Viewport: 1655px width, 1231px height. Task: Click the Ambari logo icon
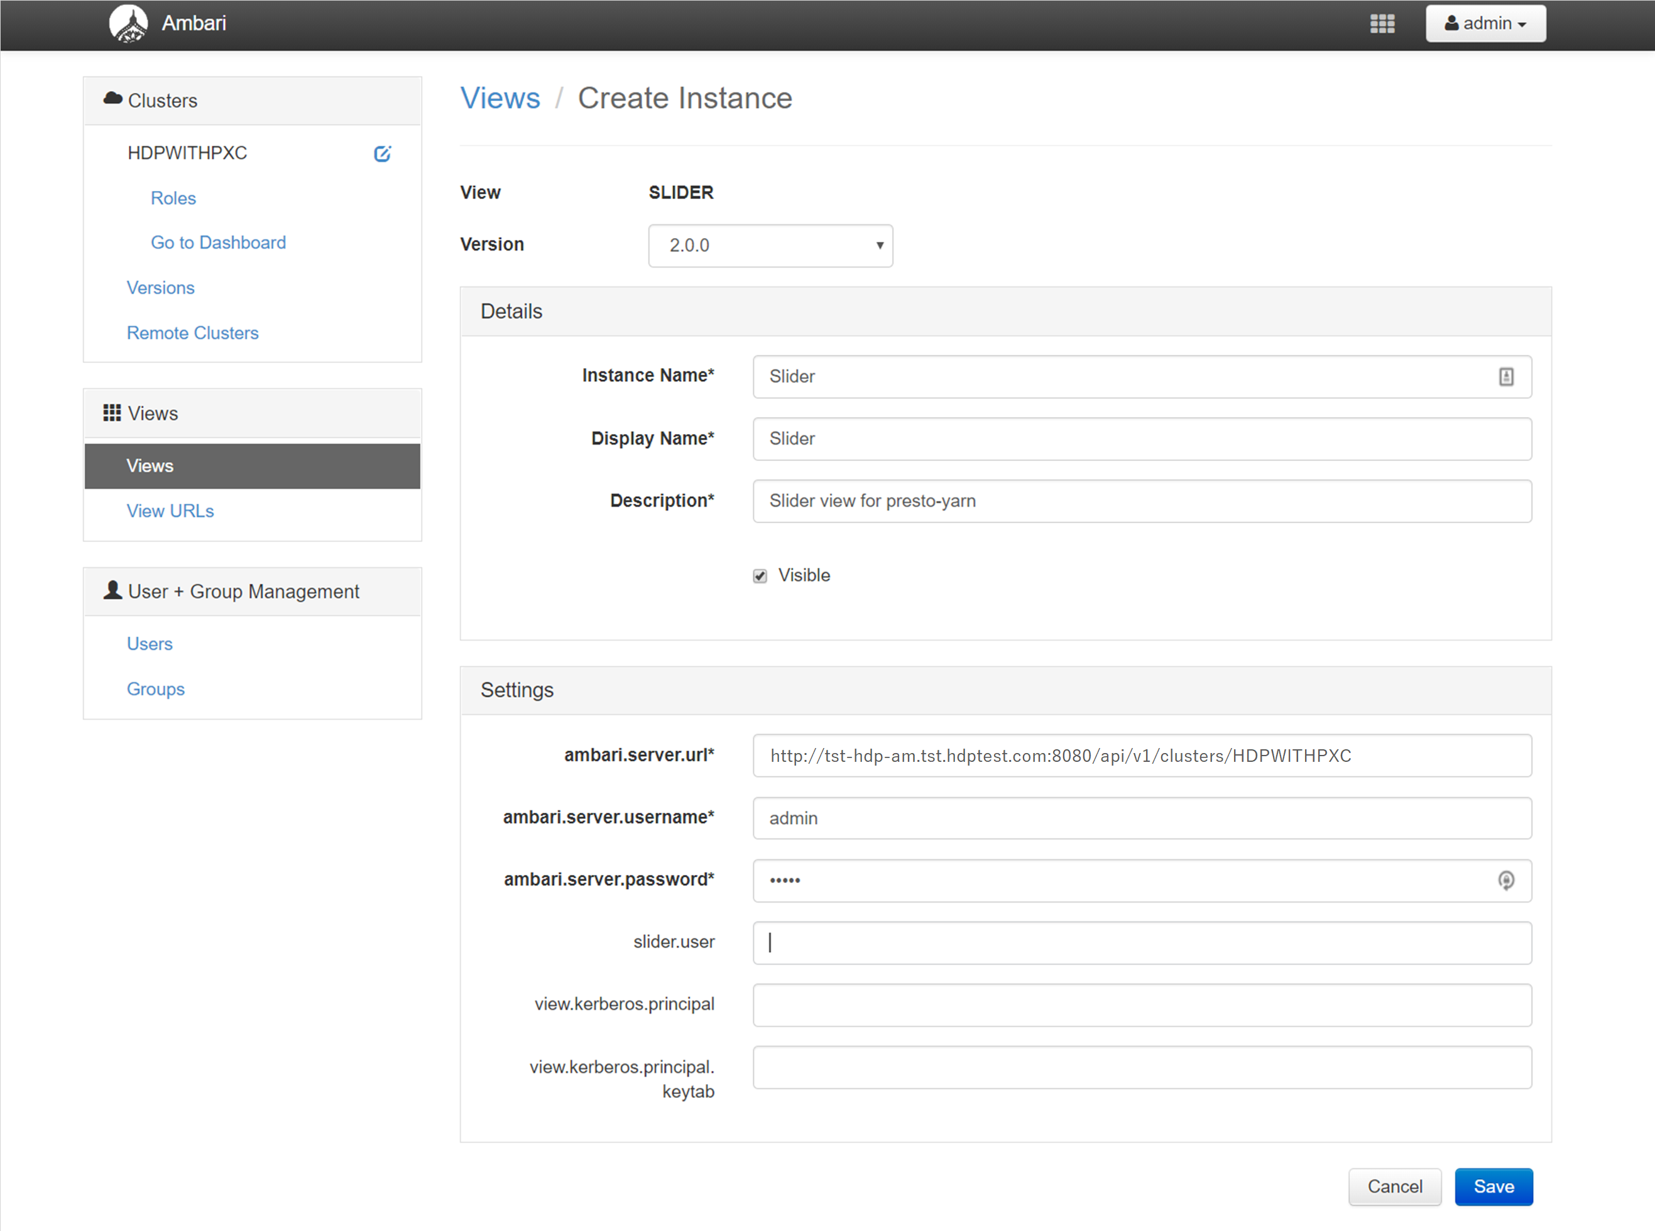(x=128, y=23)
